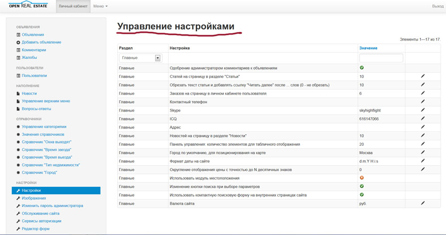Switch to Личный кабинет tab
The image size is (446, 235).
74,6
